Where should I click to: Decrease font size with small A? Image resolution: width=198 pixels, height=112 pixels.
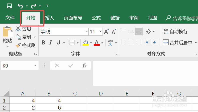tap(114, 32)
